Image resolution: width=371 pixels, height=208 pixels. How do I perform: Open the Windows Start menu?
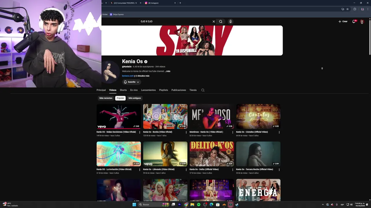point(134,205)
